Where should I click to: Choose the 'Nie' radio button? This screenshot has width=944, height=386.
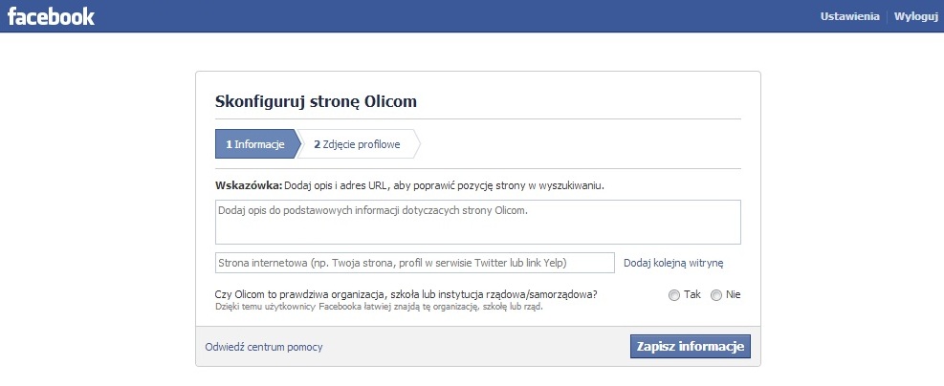(716, 295)
